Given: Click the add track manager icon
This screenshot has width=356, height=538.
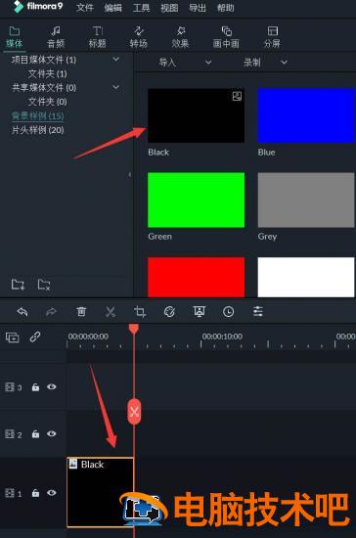Looking at the screenshot, I should tap(13, 337).
